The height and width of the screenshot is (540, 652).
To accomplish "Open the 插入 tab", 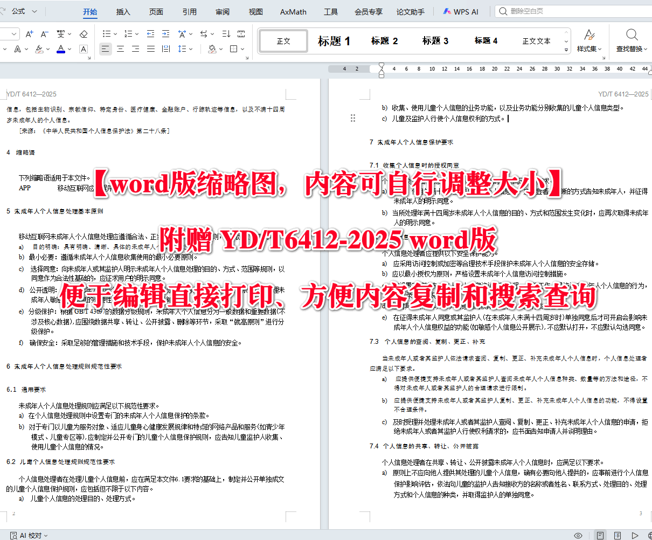I will tap(123, 11).
